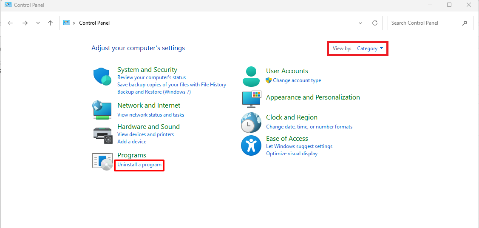Select the Hardware and Sound printer icon
The width and height of the screenshot is (479, 228).
[103, 135]
